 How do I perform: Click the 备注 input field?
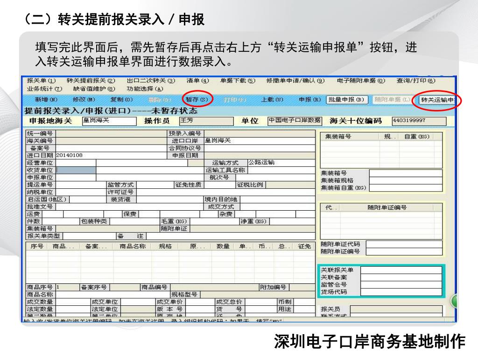231,236
